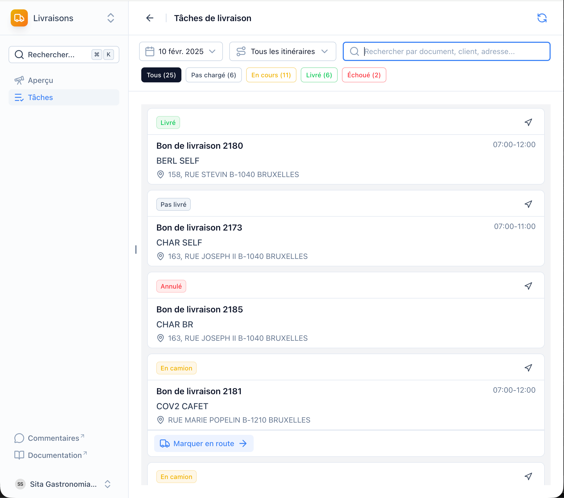This screenshot has height=498, width=564.
Task: Click the orange Livraisons truck app icon
Action: click(19, 18)
